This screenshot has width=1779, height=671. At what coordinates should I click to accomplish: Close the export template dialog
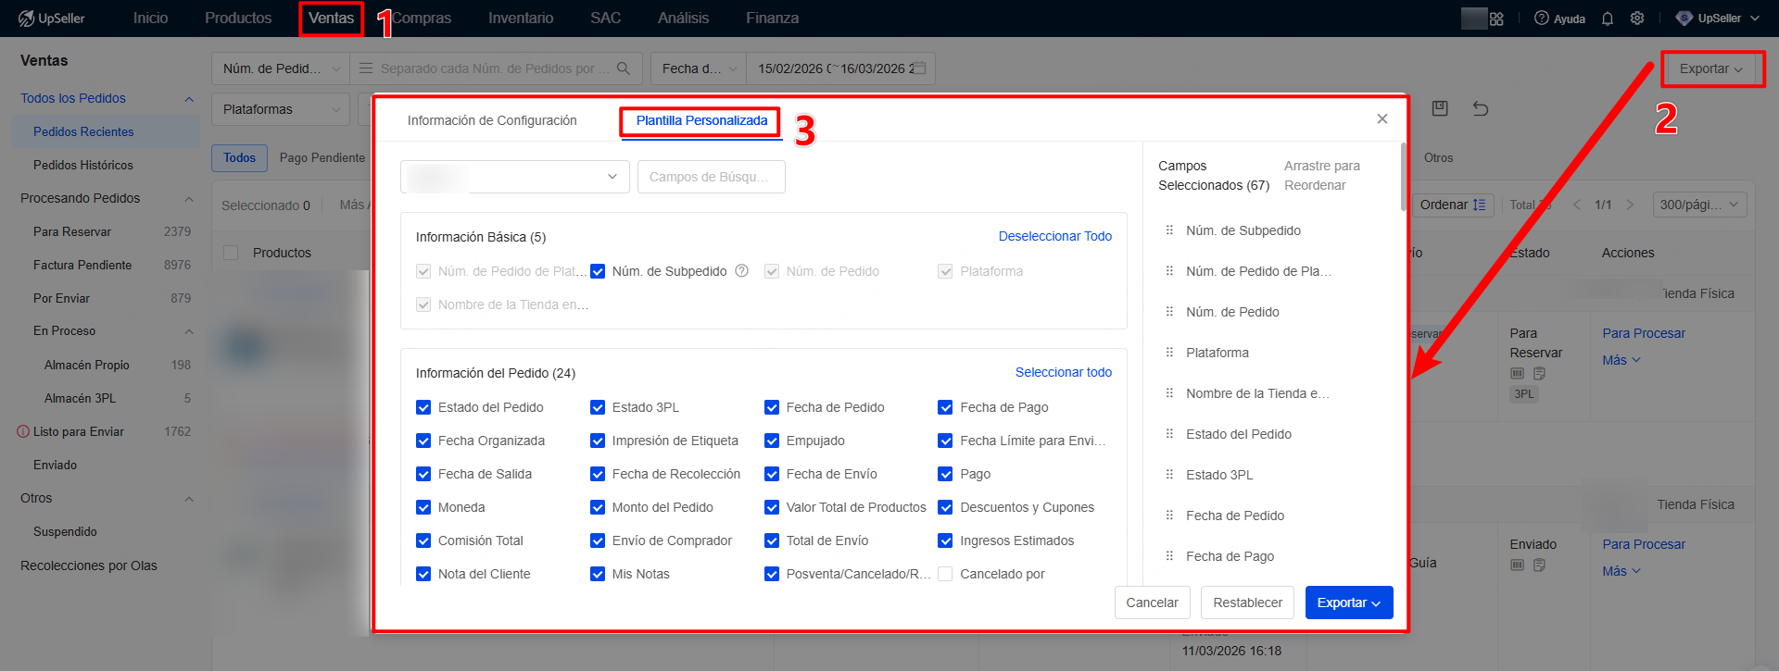click(x=1382, y=118)
